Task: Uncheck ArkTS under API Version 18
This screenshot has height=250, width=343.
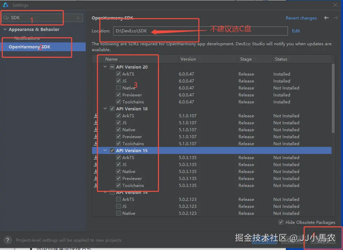Action: (119, 116)
